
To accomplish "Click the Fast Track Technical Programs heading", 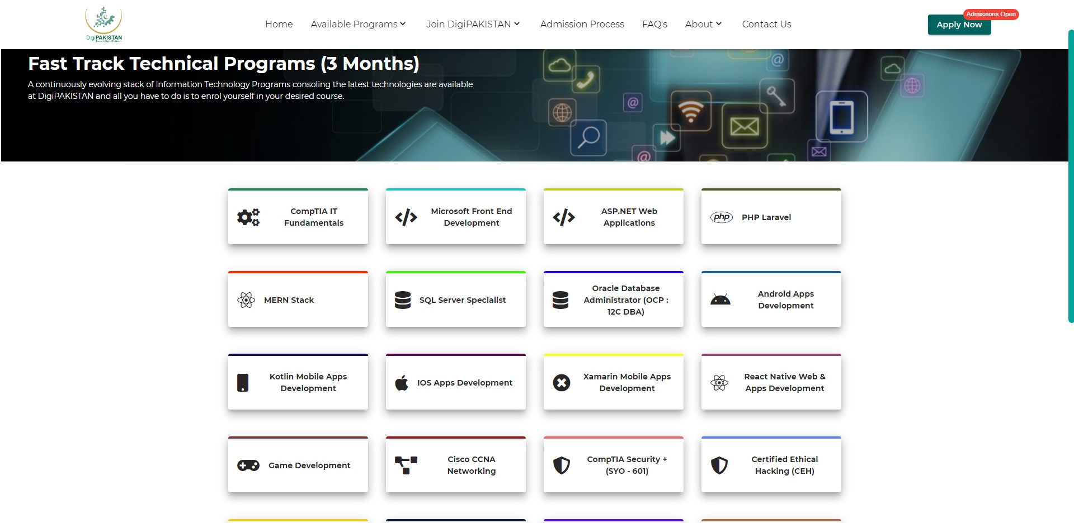I will click(x=224, y=64).
